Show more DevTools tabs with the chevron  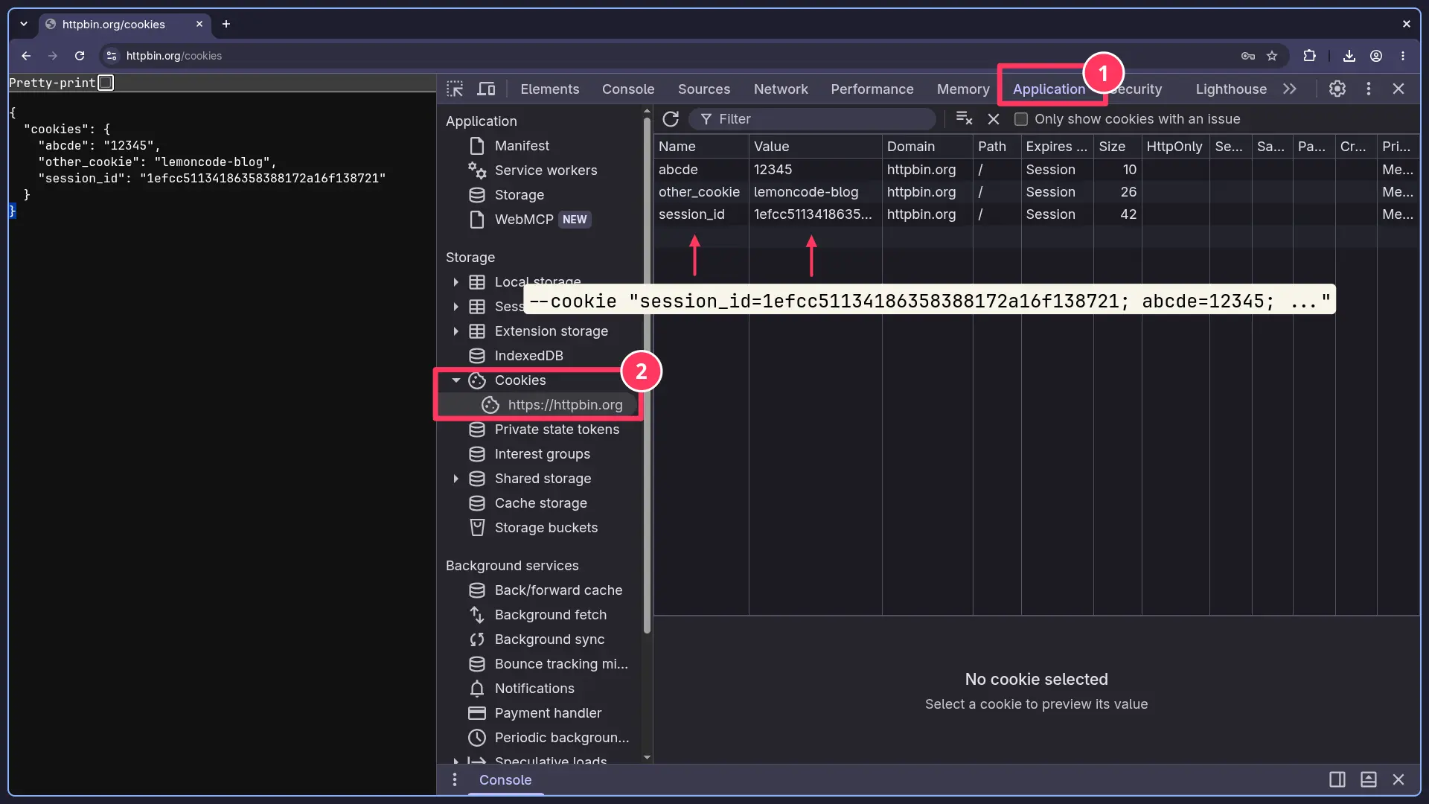tap(1290, 89)
